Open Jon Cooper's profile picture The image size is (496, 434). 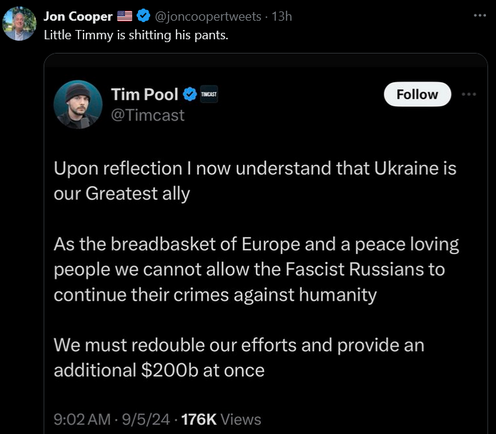(19, 24)
